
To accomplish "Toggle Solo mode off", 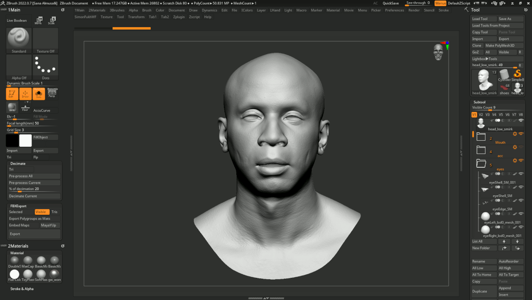I will click(x=39, y=94).
